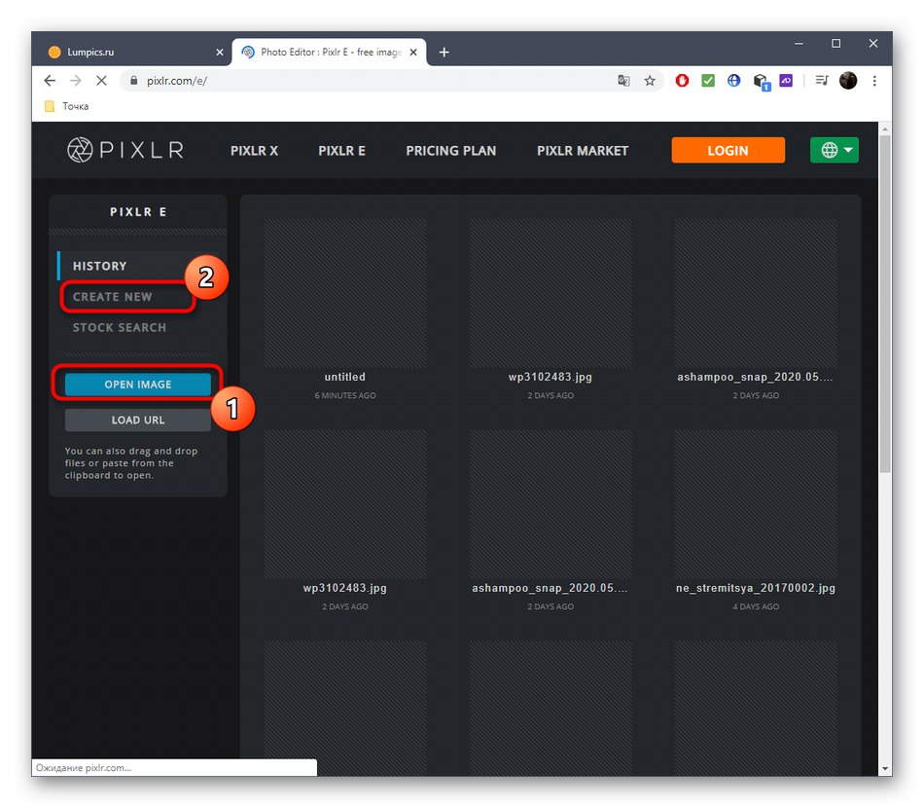Select the Photo Editor Pixlr E tab

click(x=330, y=53)
